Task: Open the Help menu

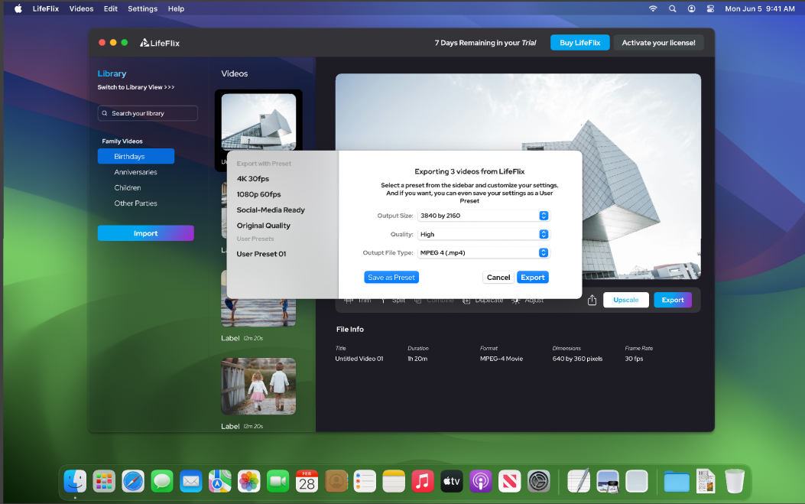Action: coord(176,8)
